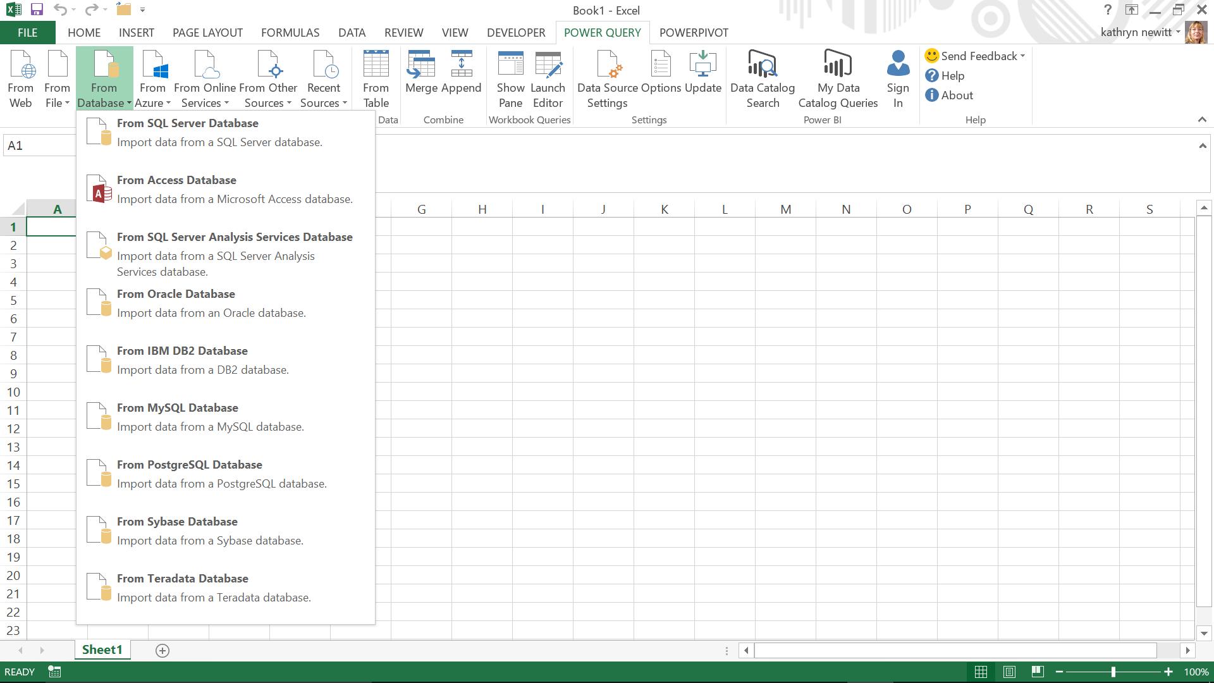The image size is (1214, 683).
Task: Switch to Page Break Preview
Action: (x=1038, y=672)
